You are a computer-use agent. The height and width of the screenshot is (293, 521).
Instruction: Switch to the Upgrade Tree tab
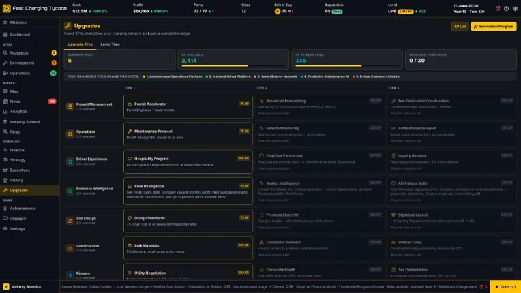pyautogui.click(x=80, y=44)
